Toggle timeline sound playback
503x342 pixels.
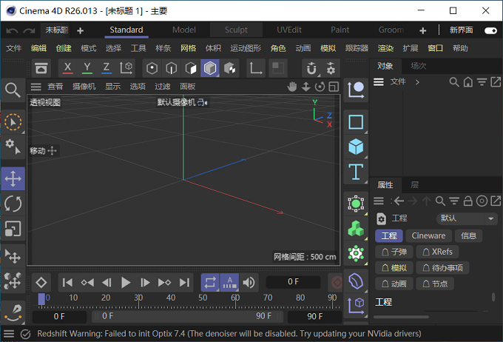249,283
